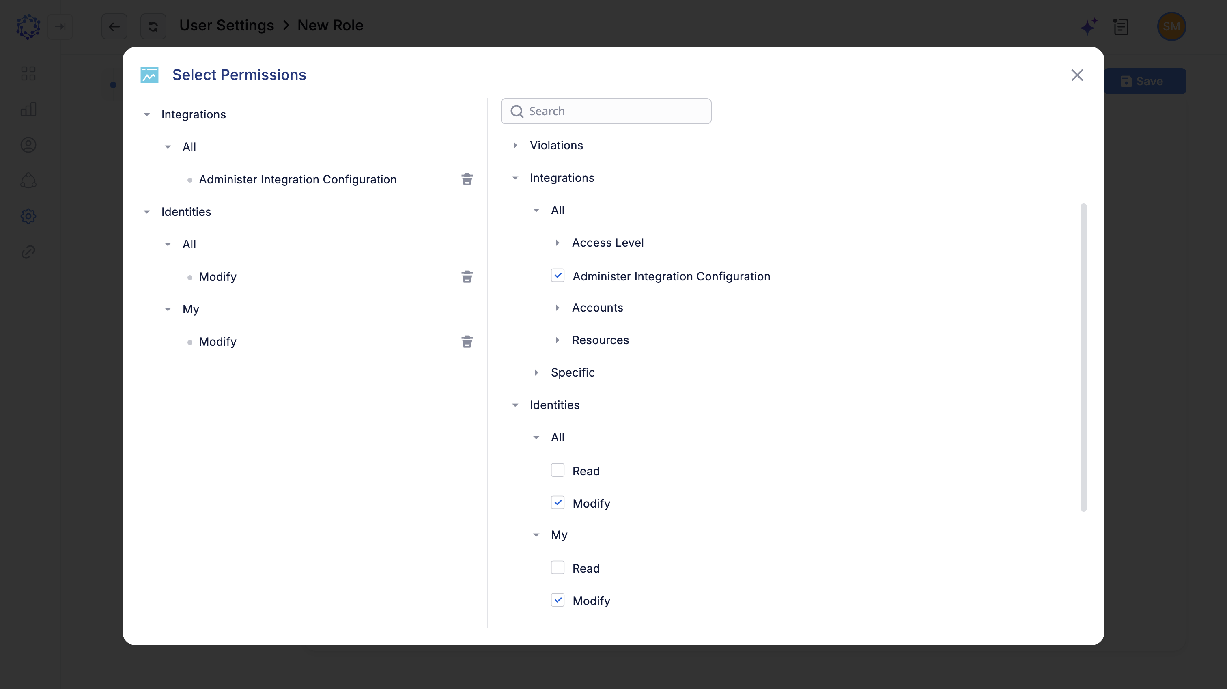The image size is (1227, 689).
Task: Open the notifications clipboard icon
Action: pos(1121,27)
